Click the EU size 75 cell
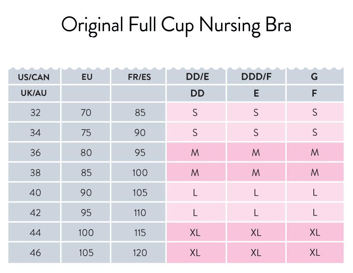 point(86,132)
